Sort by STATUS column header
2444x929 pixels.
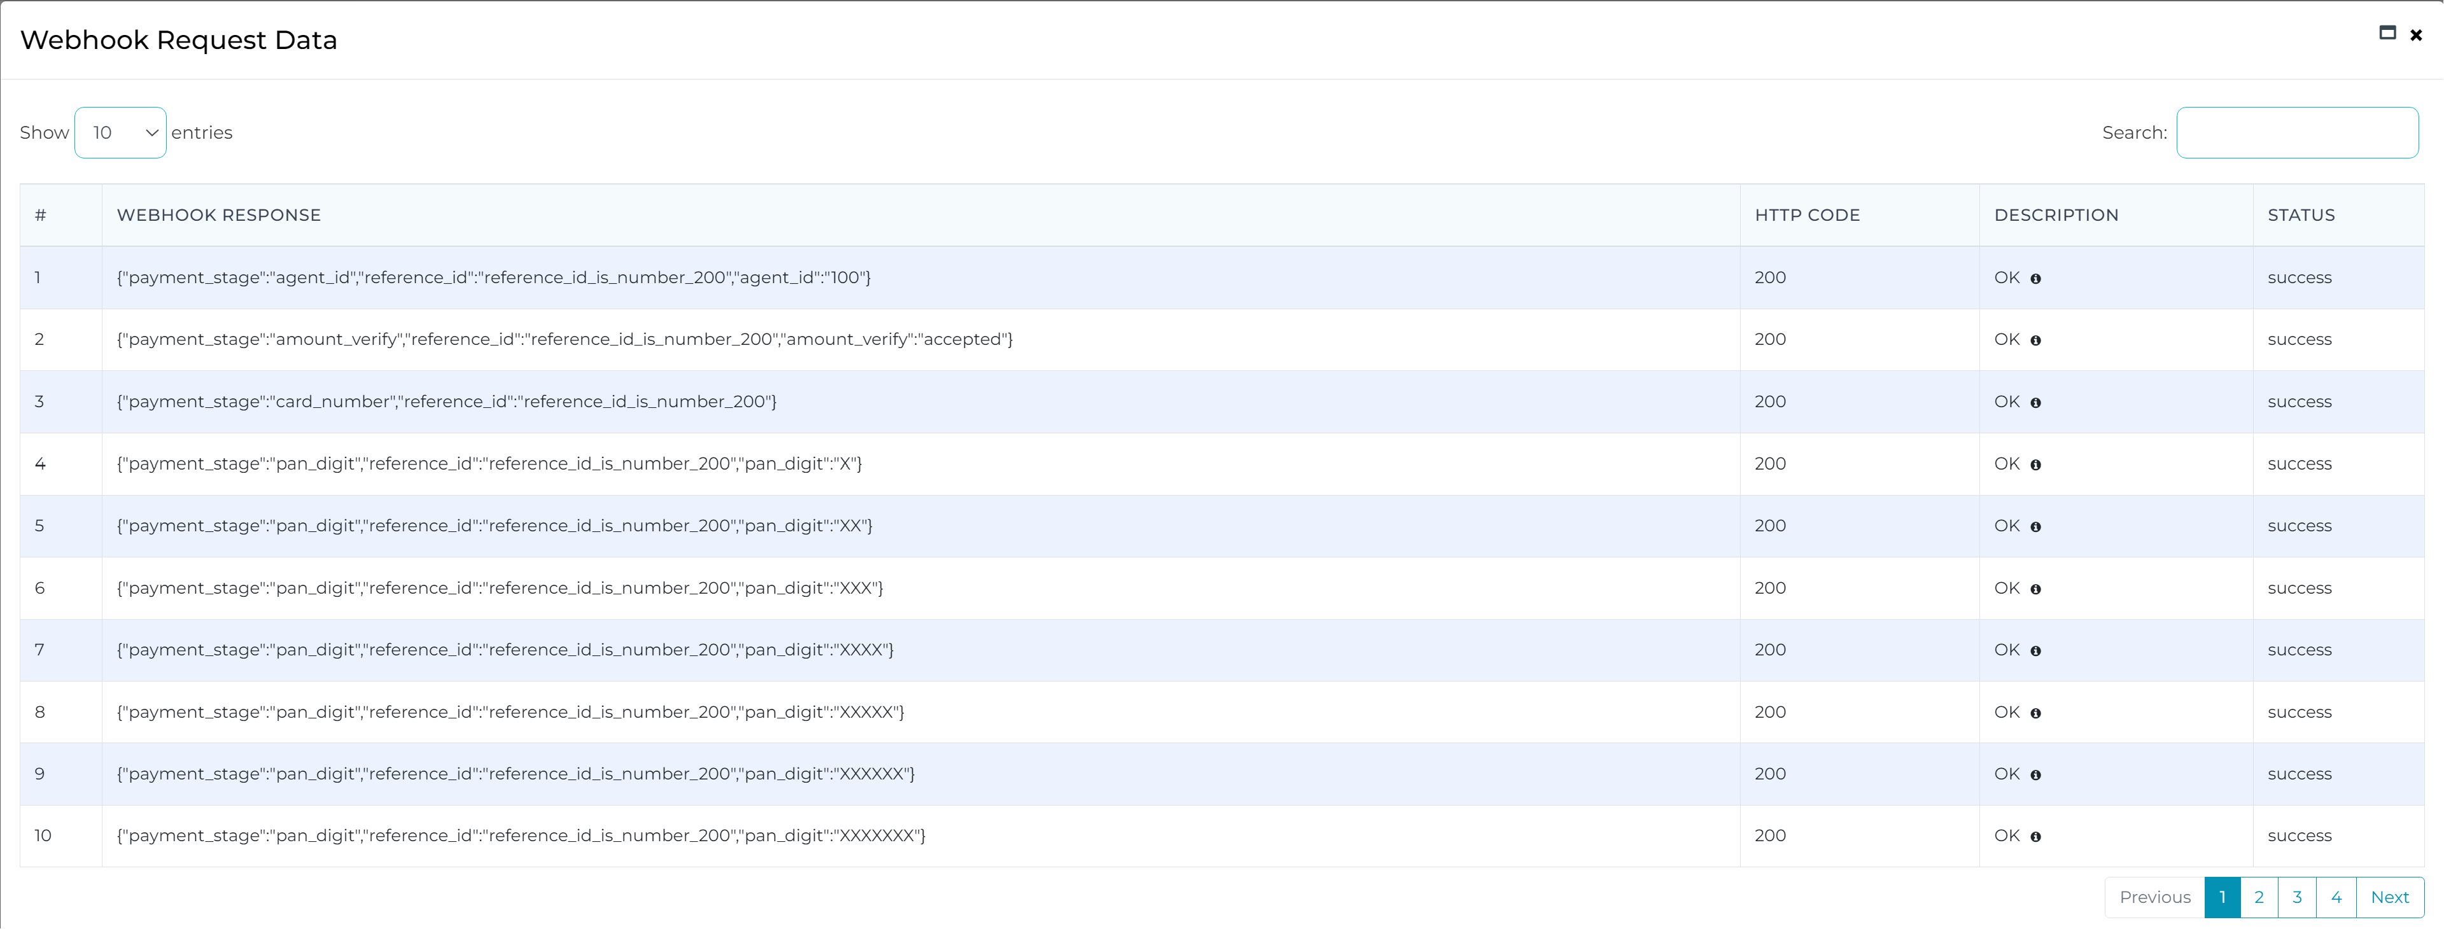(x=2339, y=216)
